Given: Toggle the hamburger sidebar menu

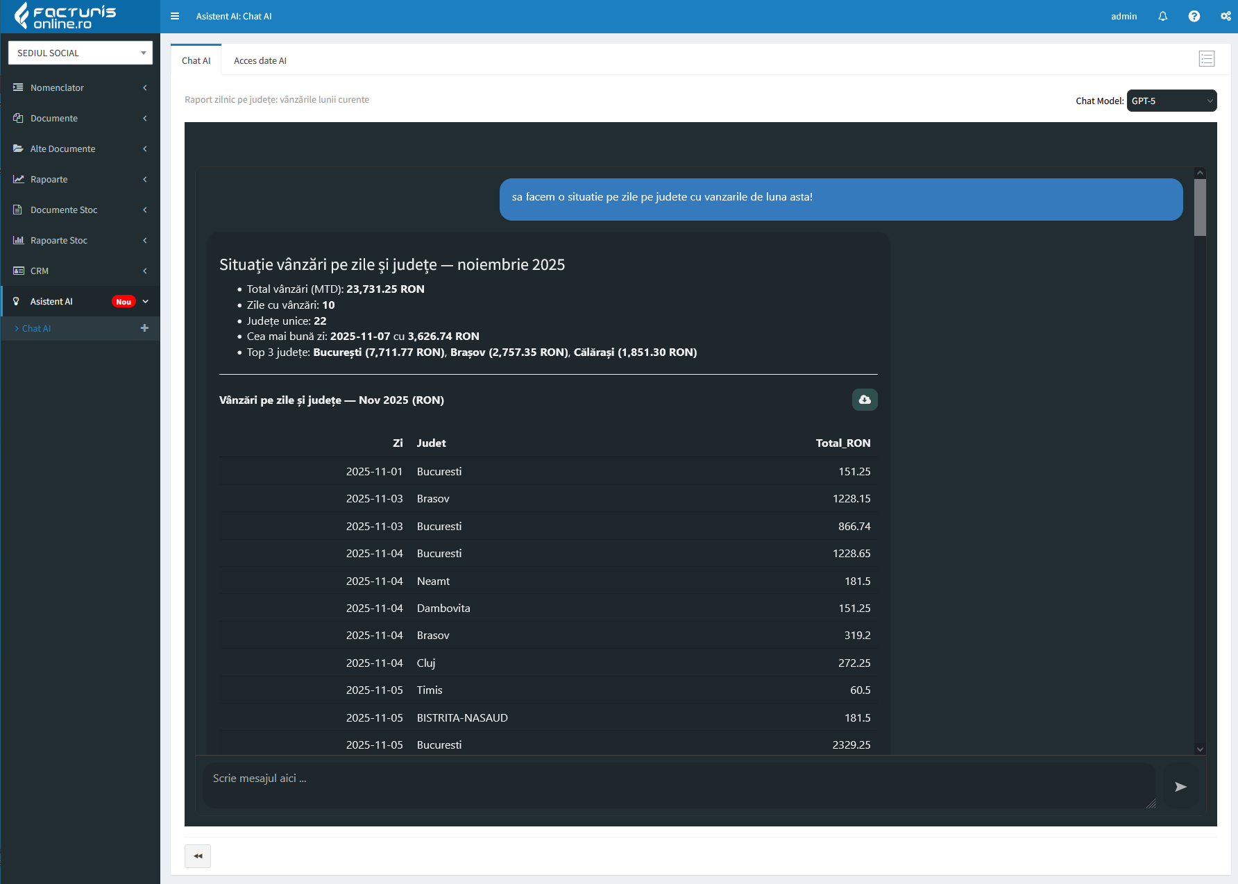Looking at the screenshot, I should [175, 16].
